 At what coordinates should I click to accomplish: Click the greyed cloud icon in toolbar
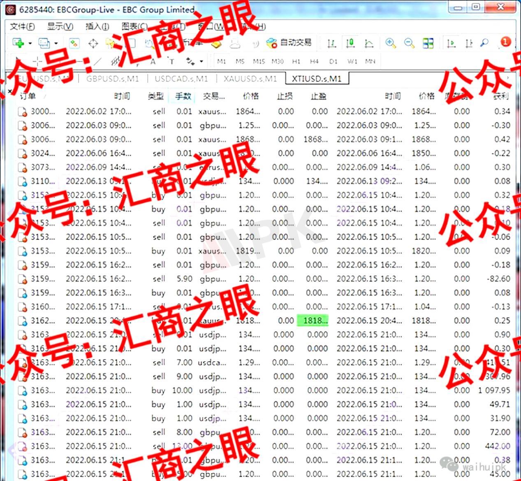tap(235, 43)
